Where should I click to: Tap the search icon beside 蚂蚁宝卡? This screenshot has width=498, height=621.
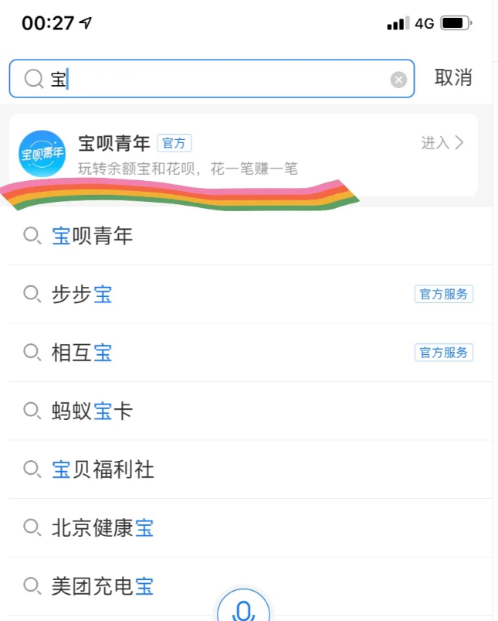pyautogui.click(x=32, y=411)
